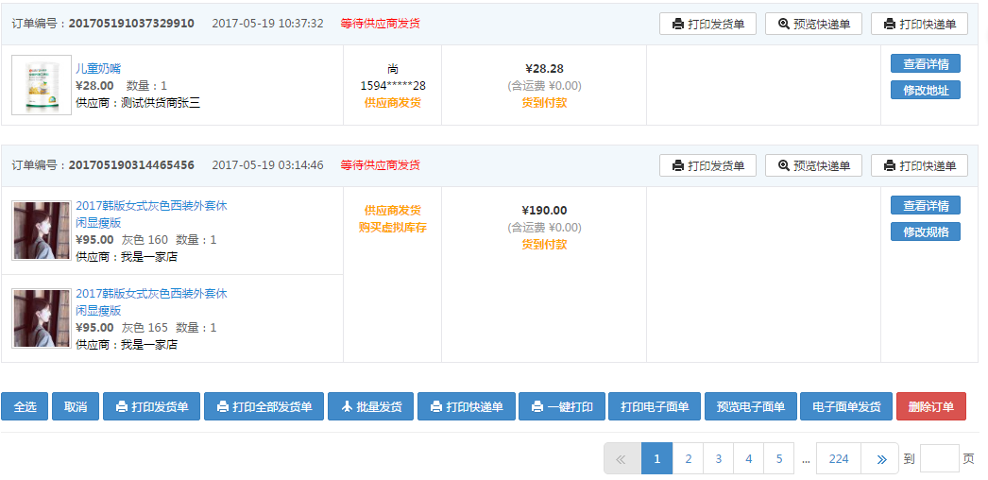Select all orders with 全选
This screenshot has height=480, width=988.
[25, 406]
